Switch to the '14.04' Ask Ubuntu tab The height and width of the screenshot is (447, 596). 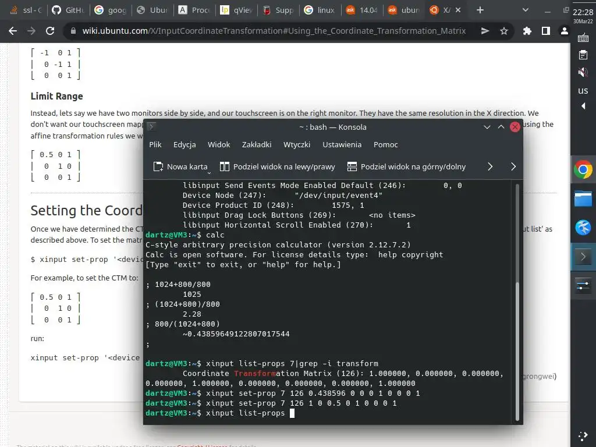click(362, 10)
